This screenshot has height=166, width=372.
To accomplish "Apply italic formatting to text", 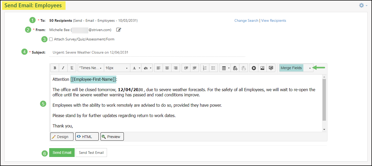I will [63, 68].
